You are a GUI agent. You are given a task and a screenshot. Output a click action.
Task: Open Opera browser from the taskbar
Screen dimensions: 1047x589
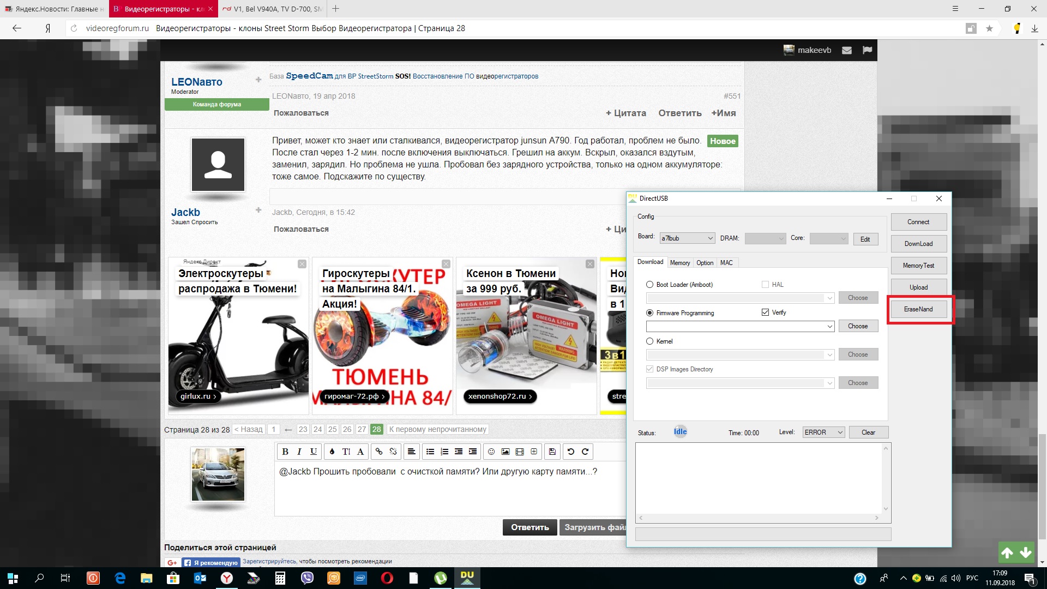click(x=387, y=578)
